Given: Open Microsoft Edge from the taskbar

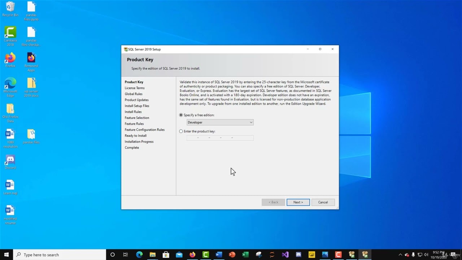Looking at the screenshot, I should pyautogui.click(x=139, y=255).
